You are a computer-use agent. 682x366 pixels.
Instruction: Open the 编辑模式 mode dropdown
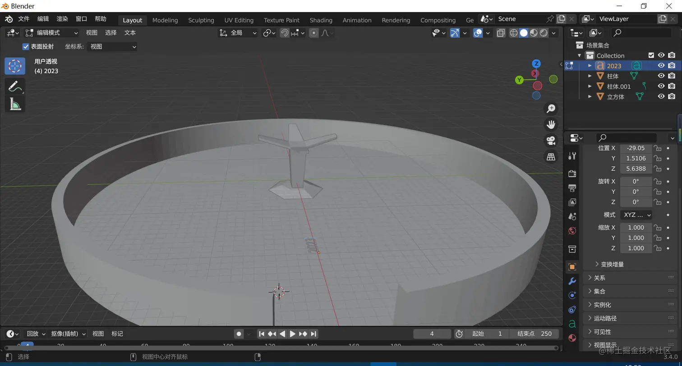pyautogui.click(x=52, y=33)
